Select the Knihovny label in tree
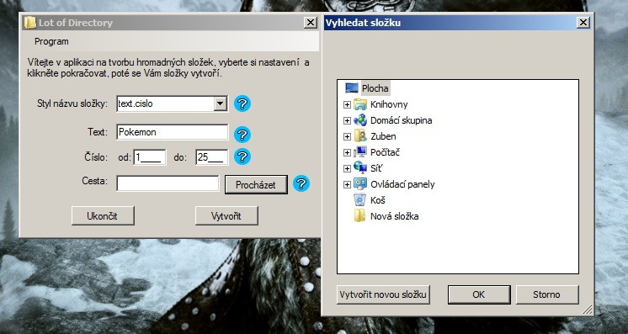 point(389,104)
